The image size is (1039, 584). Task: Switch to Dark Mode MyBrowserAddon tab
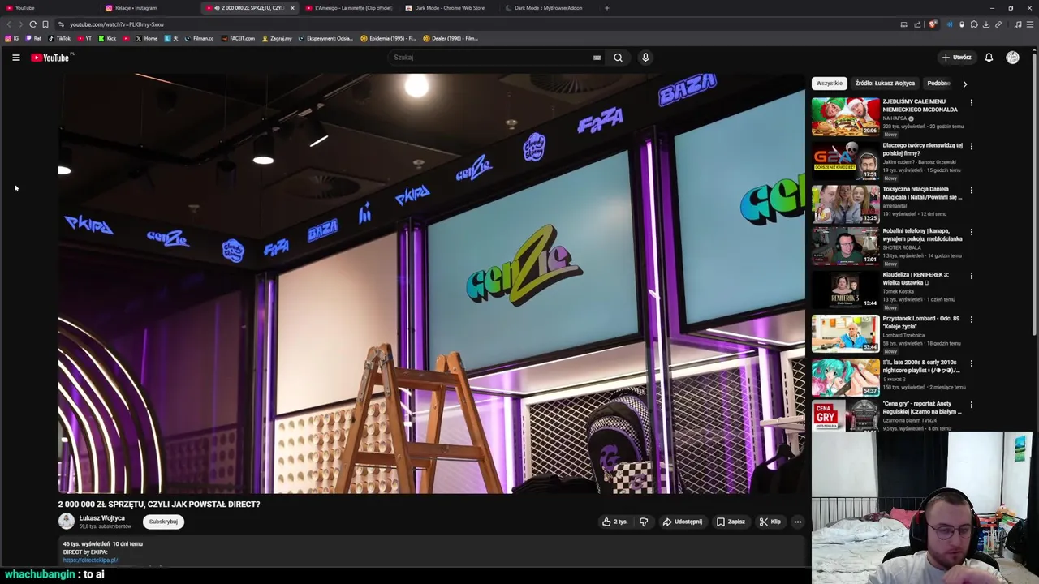pos(548,8)
